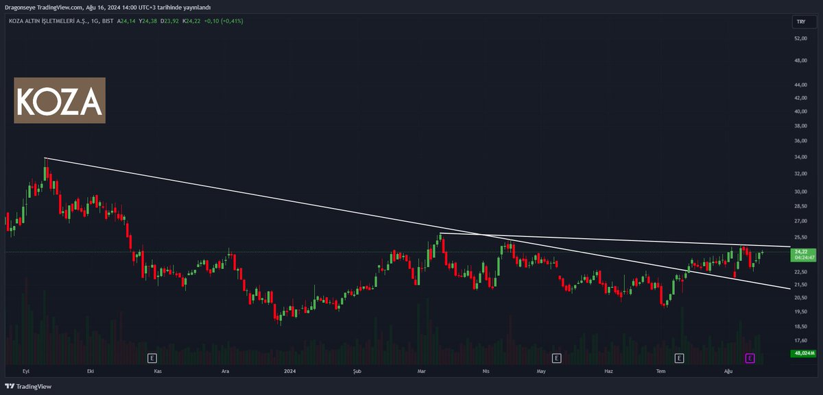823x395 pixels.
Task: Click 36,00 on the price axis
Action: pos(800,141)
